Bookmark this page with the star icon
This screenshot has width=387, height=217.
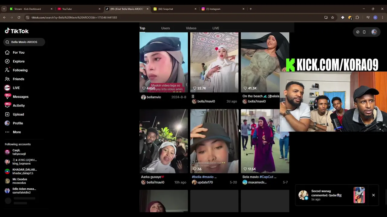point(333,17)
